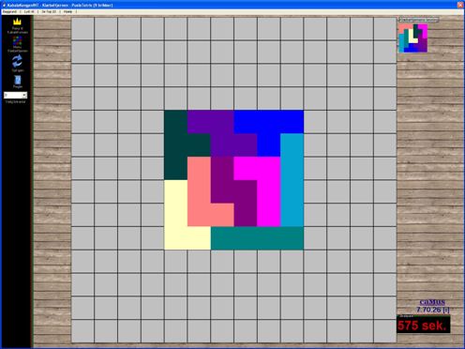This screenshot has width=465, height=349.
Task: Click the yellow crown icon in sidebar
Action: [17, 22]
